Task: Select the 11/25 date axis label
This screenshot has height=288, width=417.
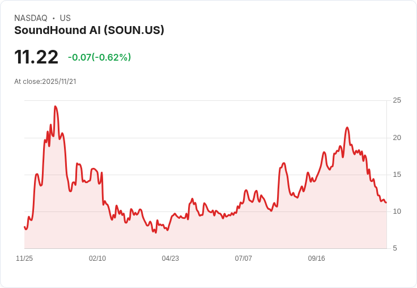Action: [x=24, y=258]
